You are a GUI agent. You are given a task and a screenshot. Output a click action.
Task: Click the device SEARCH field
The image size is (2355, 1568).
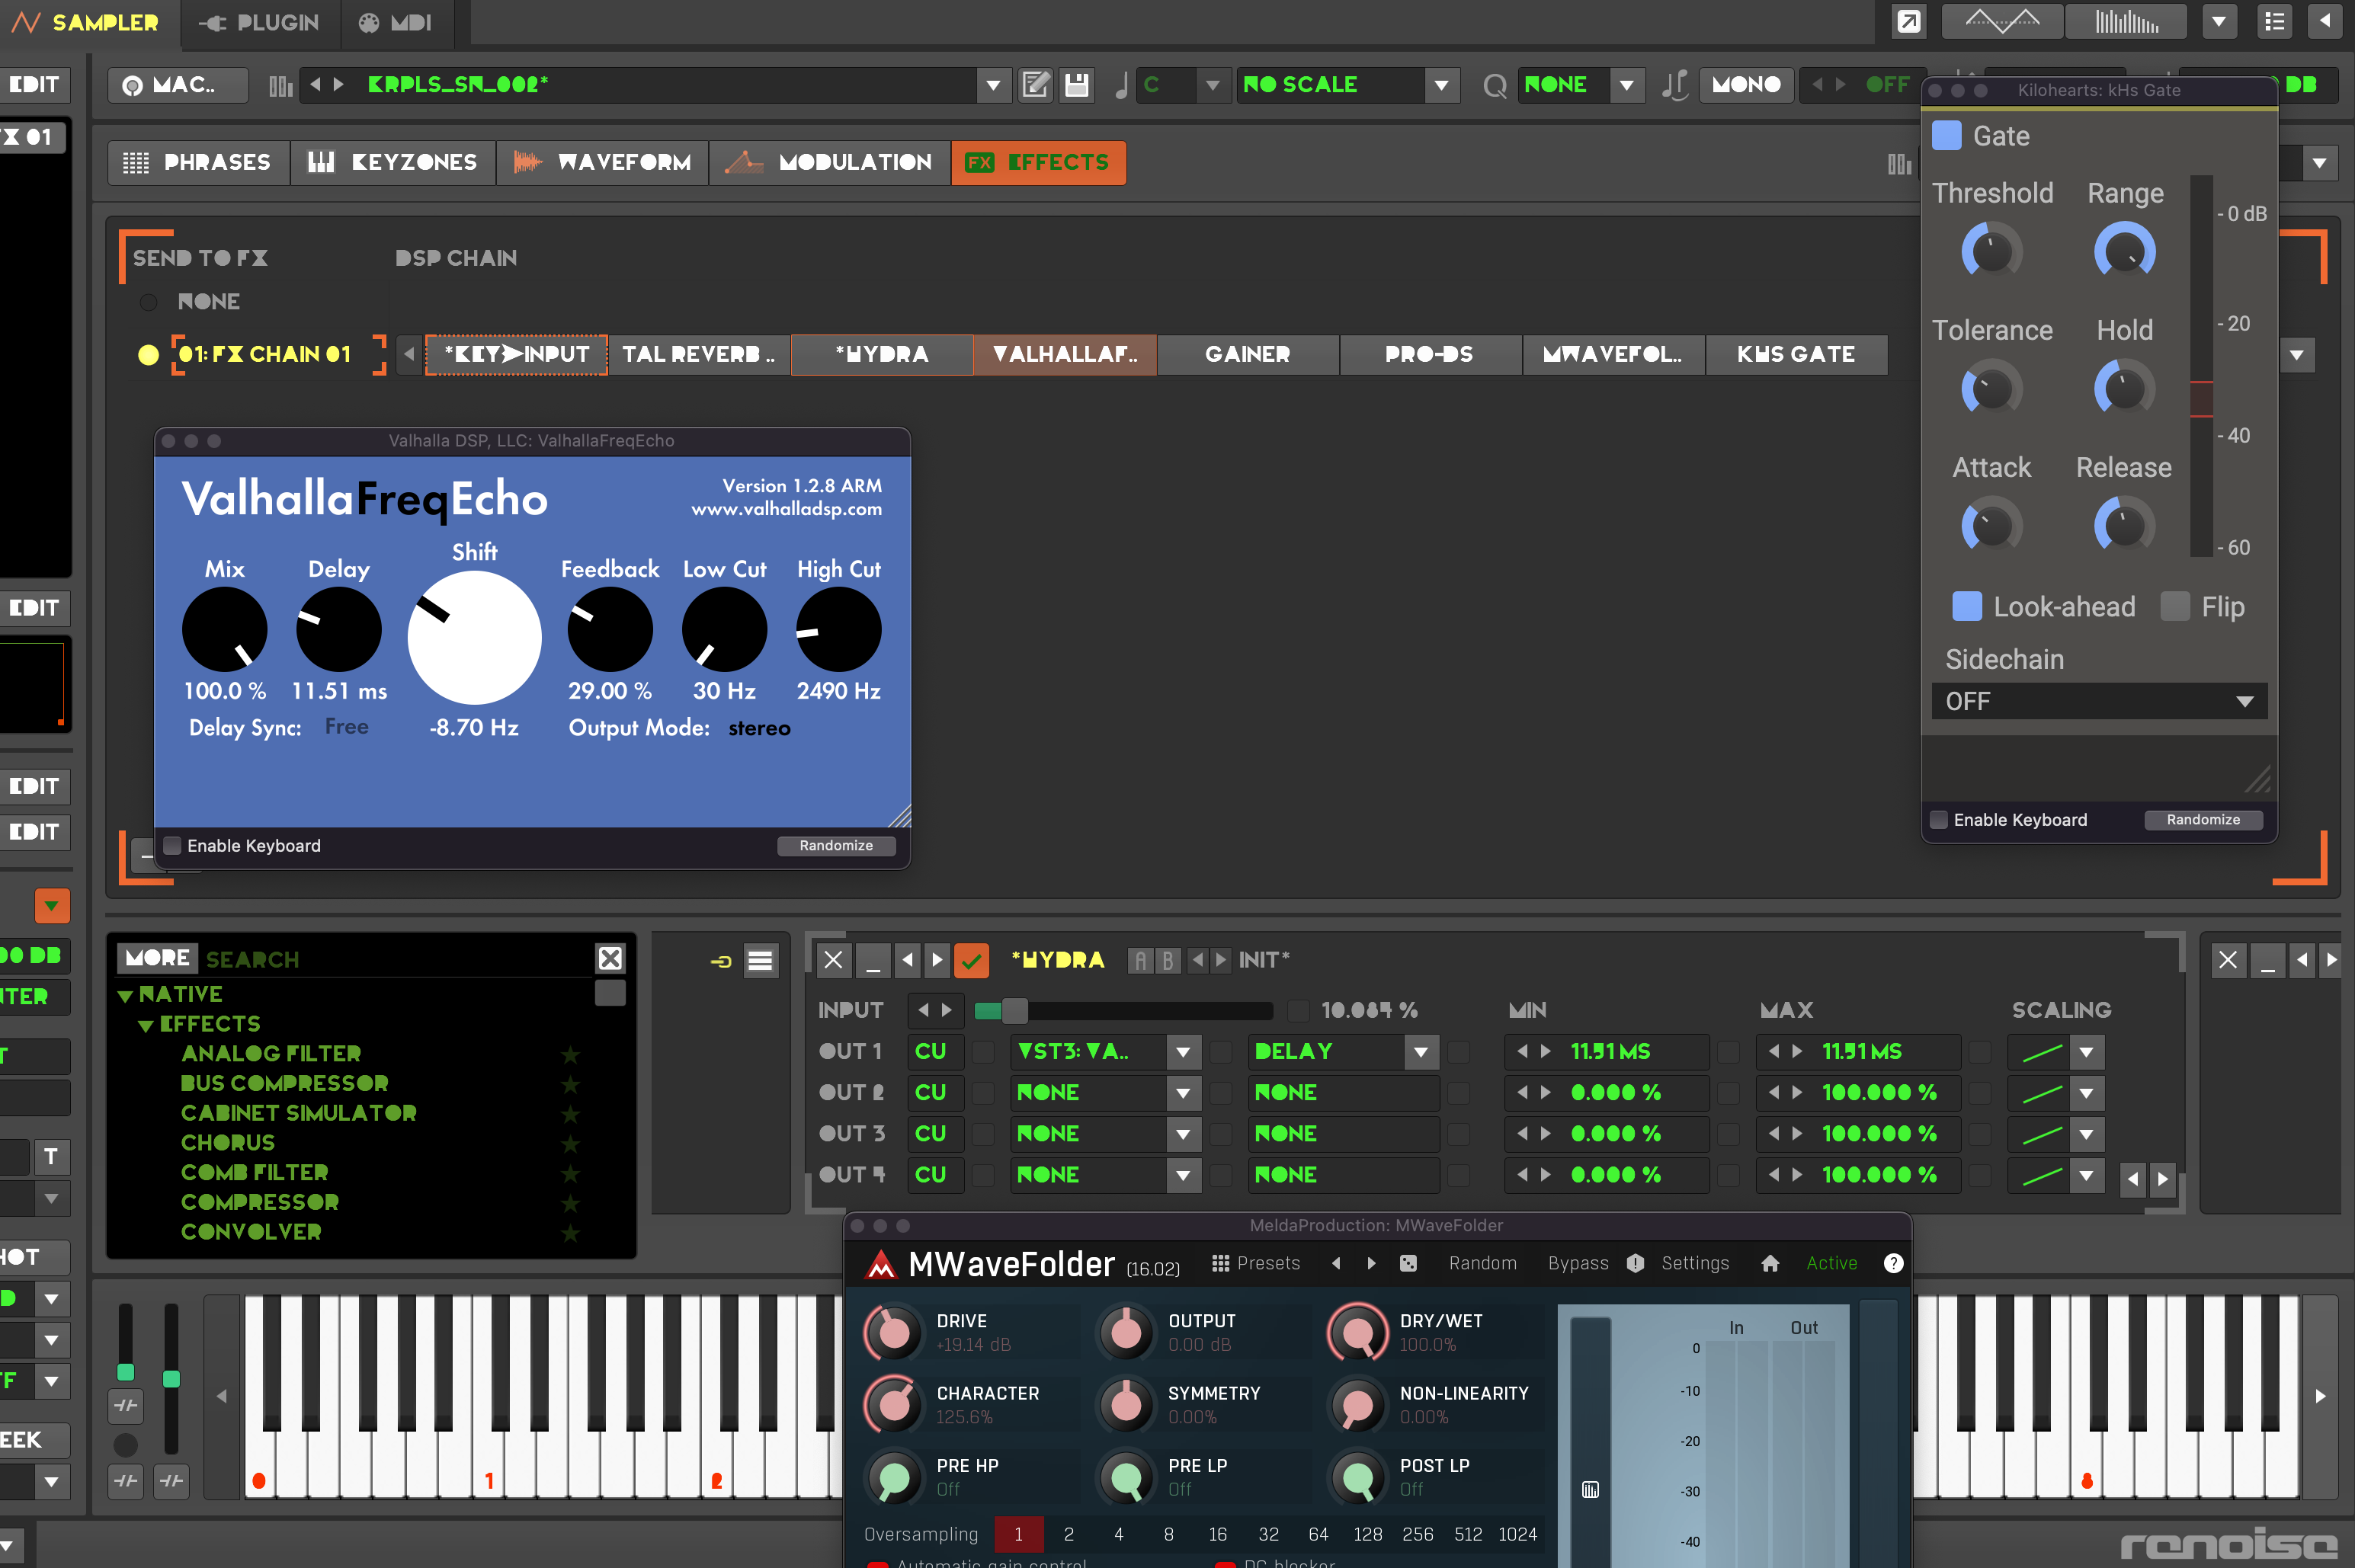[x=396, y=959]
